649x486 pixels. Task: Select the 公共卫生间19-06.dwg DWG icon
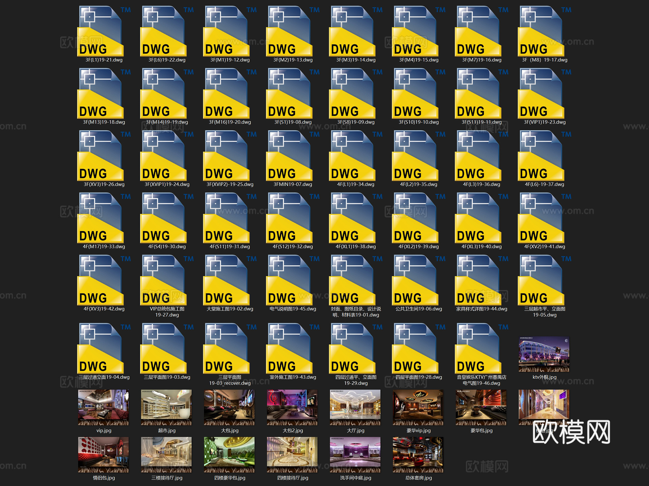point(415,280)
